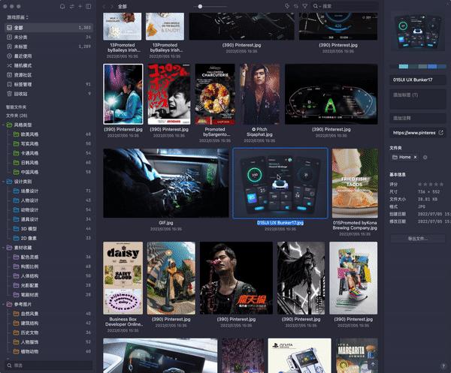The image size is (451, 373).
Task: Open 随机模式 random mode
Action: click(49, 65)
